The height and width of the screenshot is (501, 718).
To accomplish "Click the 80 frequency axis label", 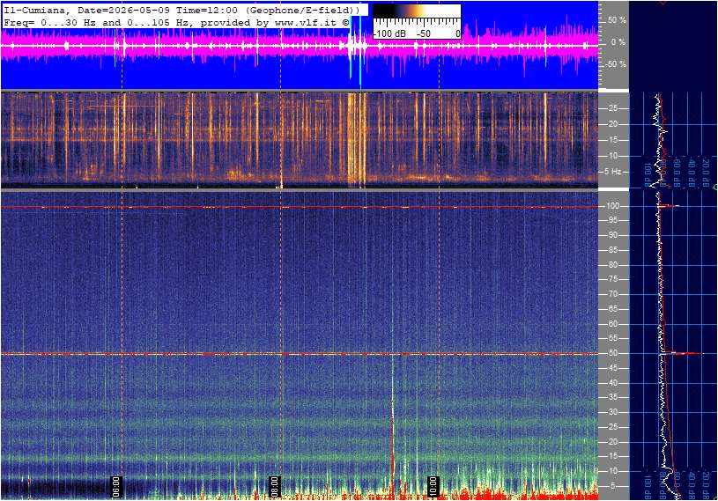I will 612,265.
